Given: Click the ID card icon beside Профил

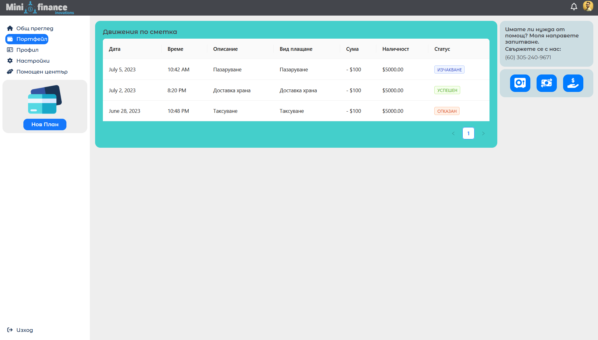Looking at the screenshot, I should [10, 50].
